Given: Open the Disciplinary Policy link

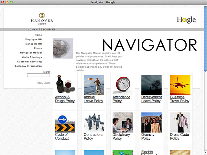Looking at the screenshot, I should pos(121,136).
